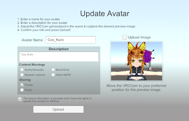Enable the Upload Image checkbox
The width and height of the screenshot is (189, 121).
tap(125, 37)
